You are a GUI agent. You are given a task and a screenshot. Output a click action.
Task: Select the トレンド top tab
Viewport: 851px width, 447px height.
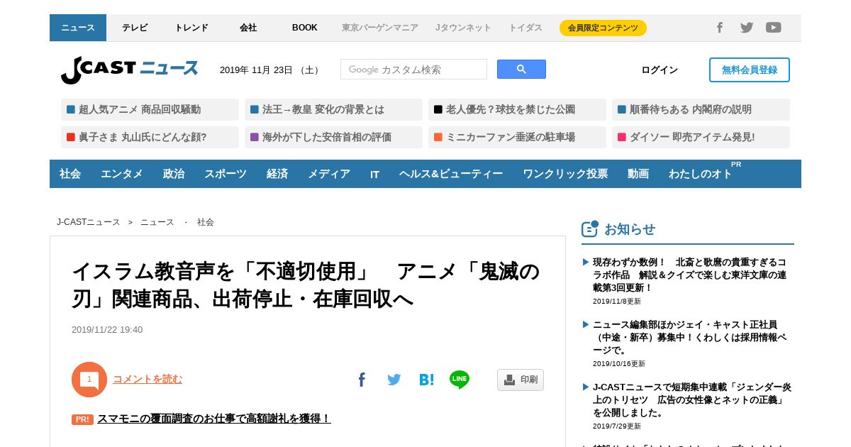pos(191,28)
